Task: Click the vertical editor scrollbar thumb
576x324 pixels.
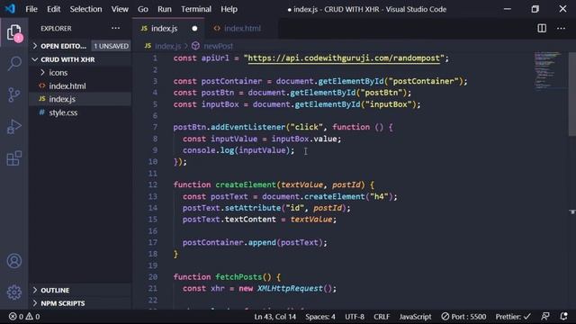Action: 572,94
